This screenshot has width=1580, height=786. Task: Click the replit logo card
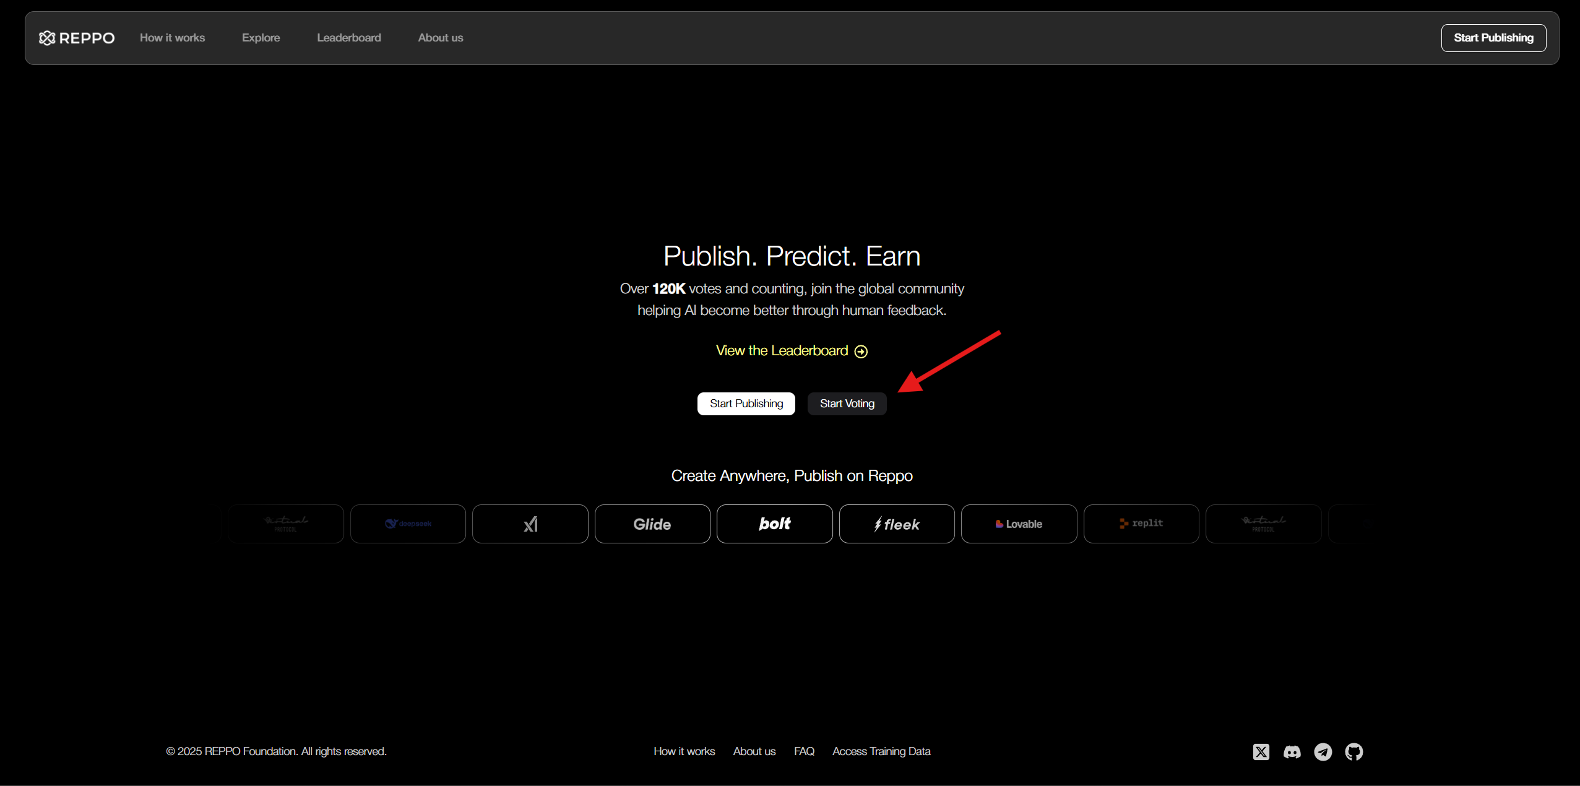[1141, 524]
